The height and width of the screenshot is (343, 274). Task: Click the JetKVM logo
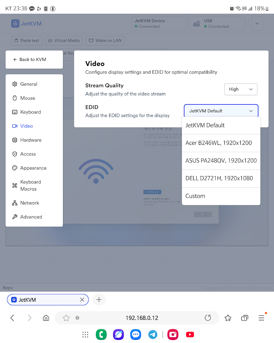coord(26,24)
